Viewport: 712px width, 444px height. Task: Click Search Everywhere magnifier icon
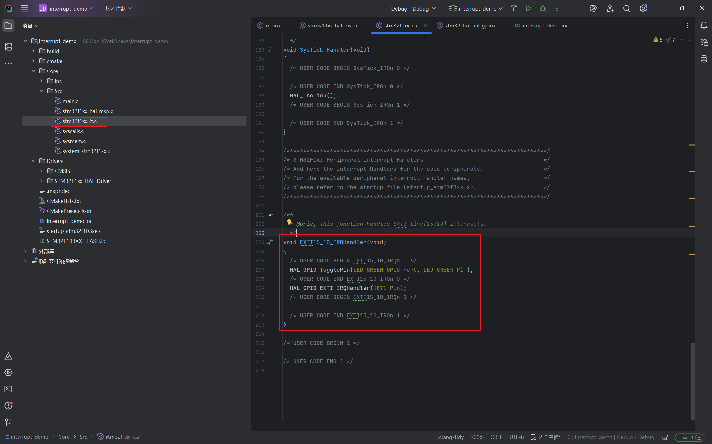pyautogui.click(x=626, y=9)
